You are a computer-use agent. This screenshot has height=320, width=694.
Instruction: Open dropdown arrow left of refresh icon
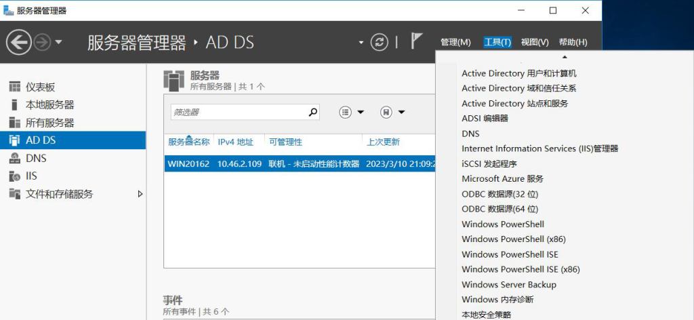pyautogui.click(x=361, y=43)
